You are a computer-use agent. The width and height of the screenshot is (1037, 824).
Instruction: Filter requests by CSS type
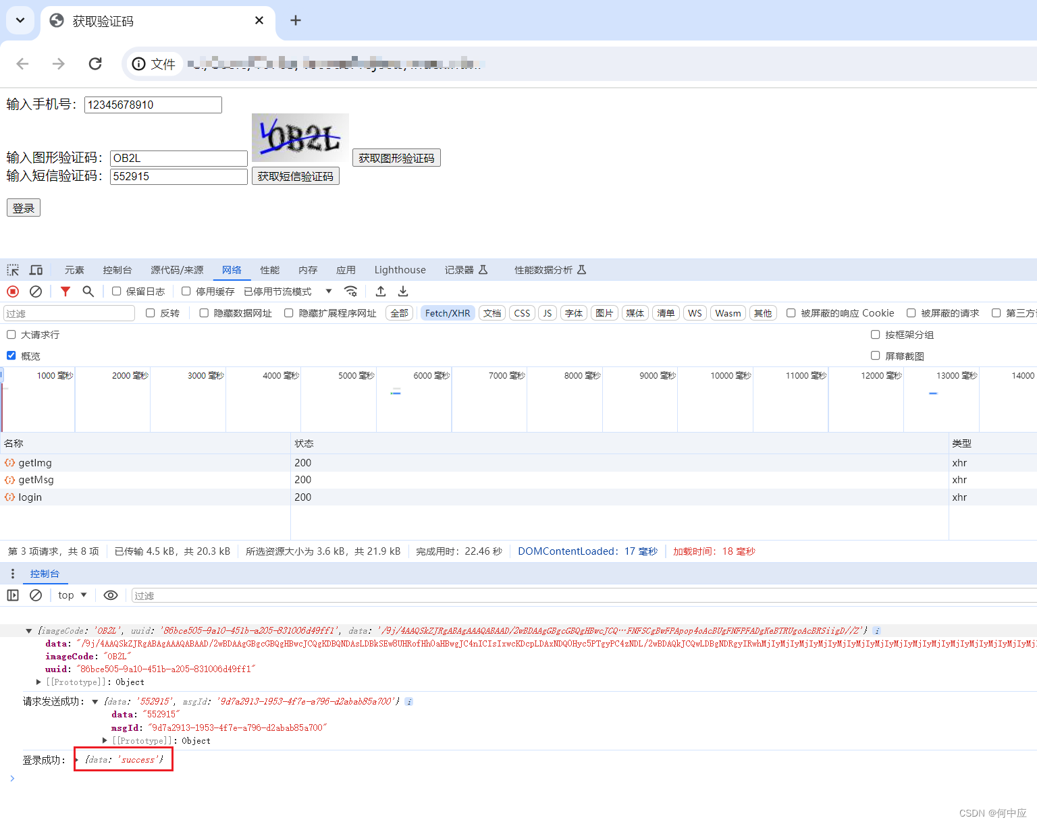(x=522, y=313)
